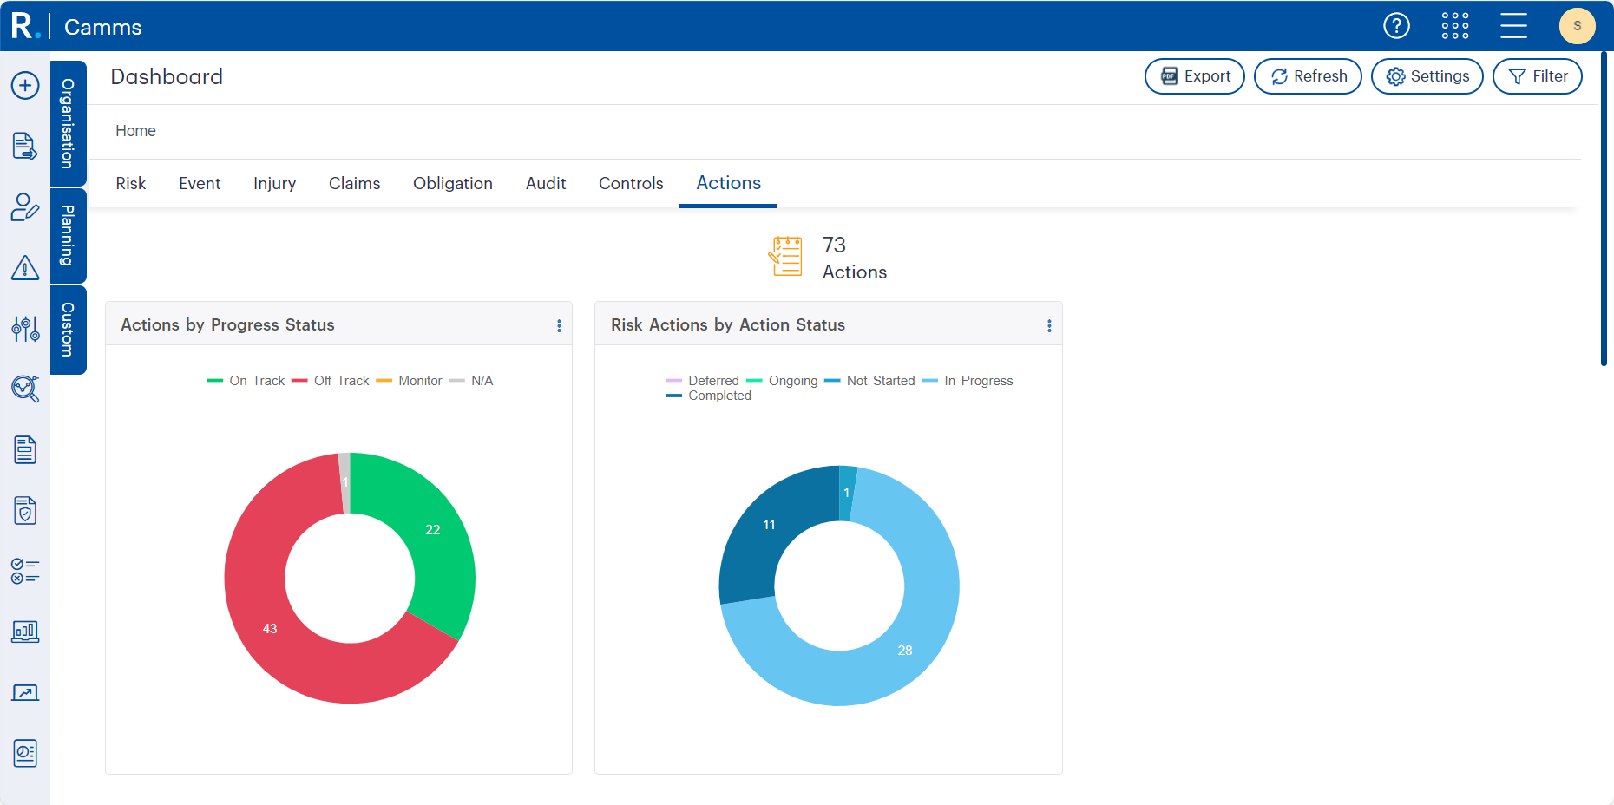The image size is (1614, 805).
Task: Open the pie chart report sidebar icon
Action: tap(25, 753)
